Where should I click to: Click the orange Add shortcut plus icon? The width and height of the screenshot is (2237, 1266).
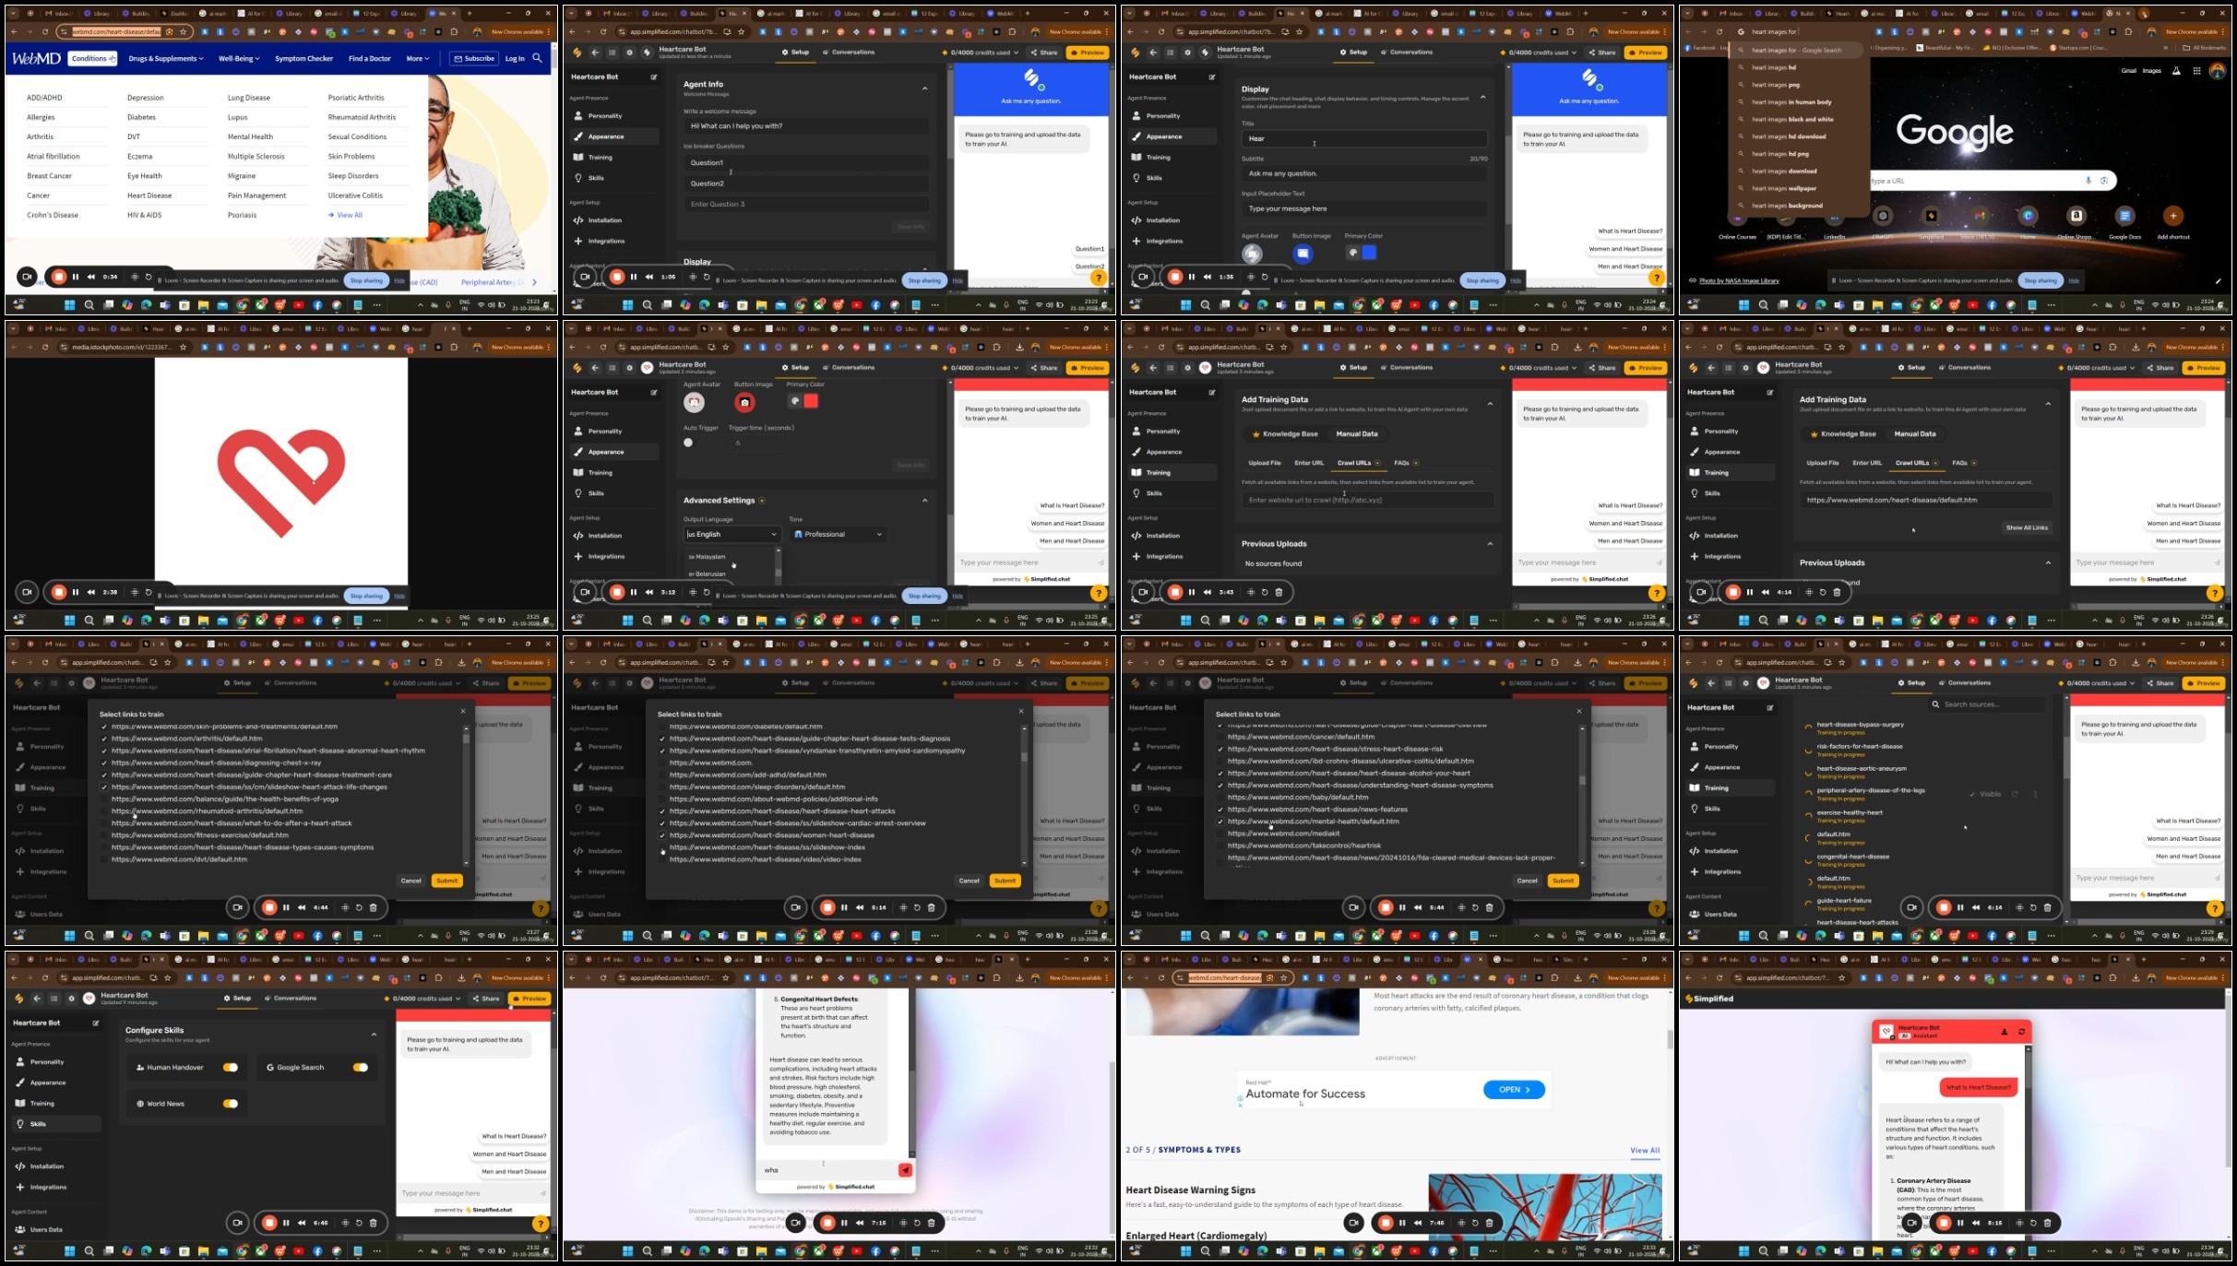pos(2173,216)
